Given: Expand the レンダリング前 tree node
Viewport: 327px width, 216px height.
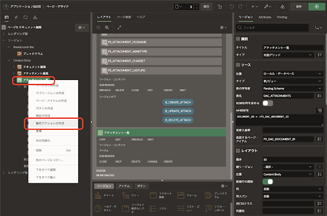Looking at the screenshot, I should (4, 34).
